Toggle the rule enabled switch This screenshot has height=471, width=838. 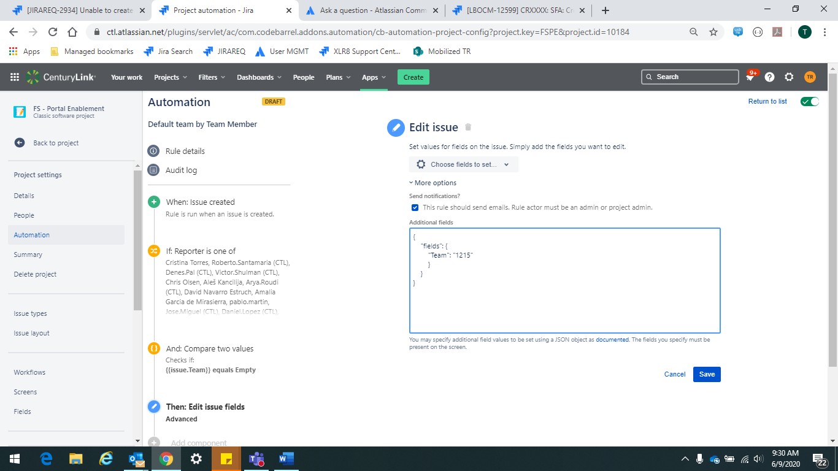click(810, 102)
